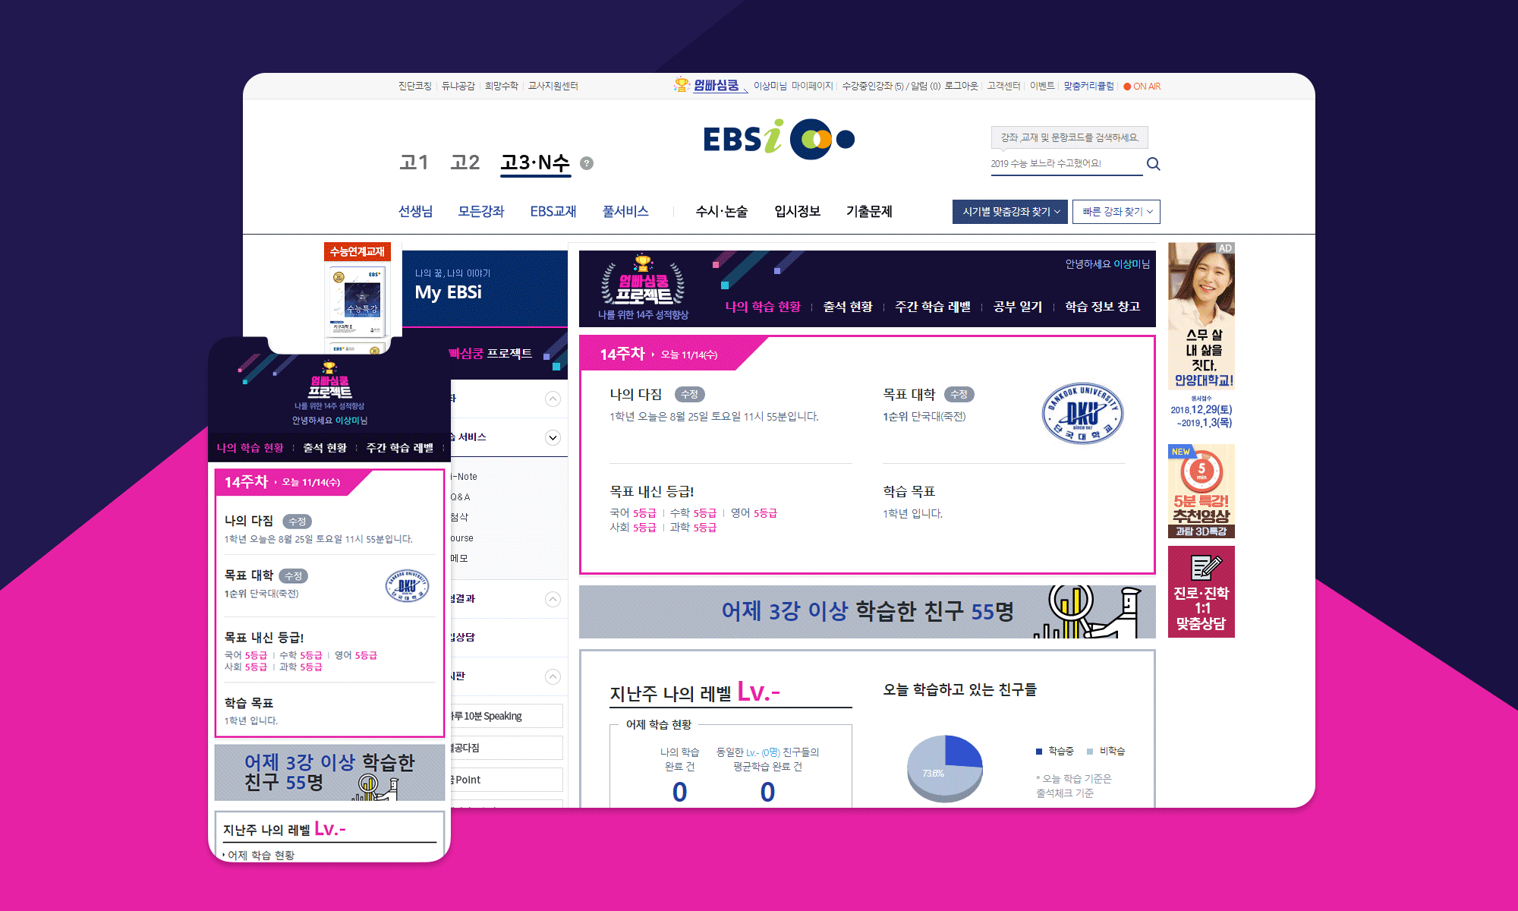Open the 기출문제 menu
Viewport: 1518px width, 911px height.
[x=870, y=212]
